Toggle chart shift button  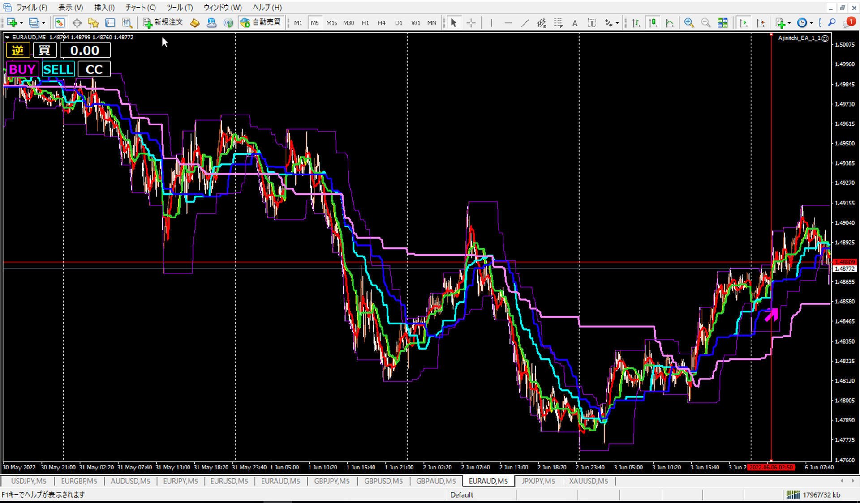760,23
